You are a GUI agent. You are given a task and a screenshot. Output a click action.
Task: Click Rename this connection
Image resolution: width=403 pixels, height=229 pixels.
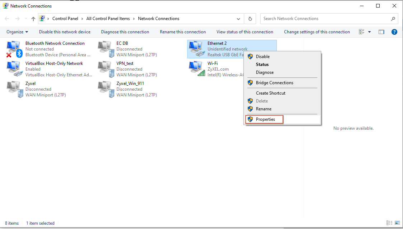[x=183, y=32]
